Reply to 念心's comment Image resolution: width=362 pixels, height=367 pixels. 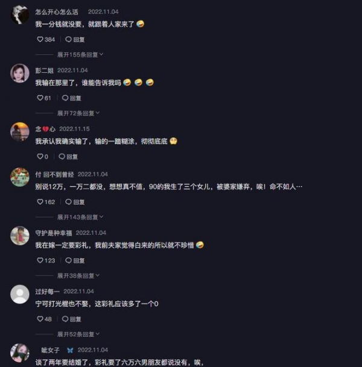coord(68,156)
